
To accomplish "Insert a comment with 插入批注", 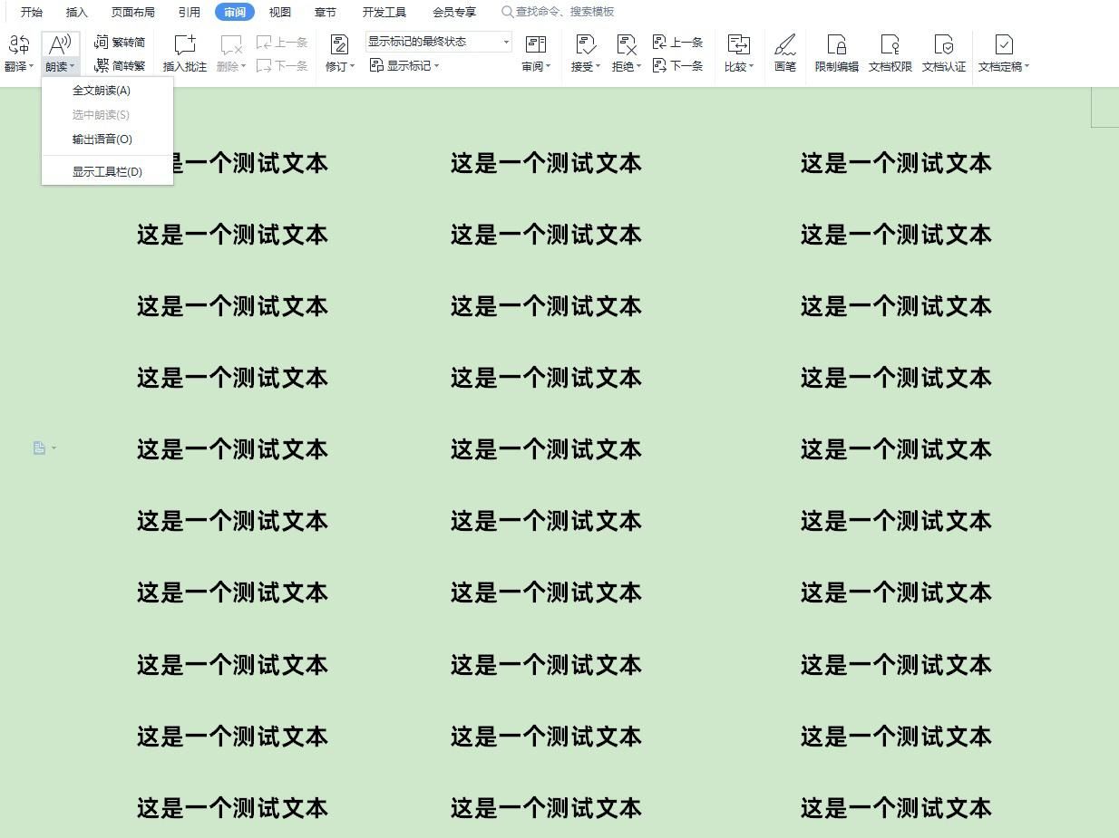I will click(185, 53).
